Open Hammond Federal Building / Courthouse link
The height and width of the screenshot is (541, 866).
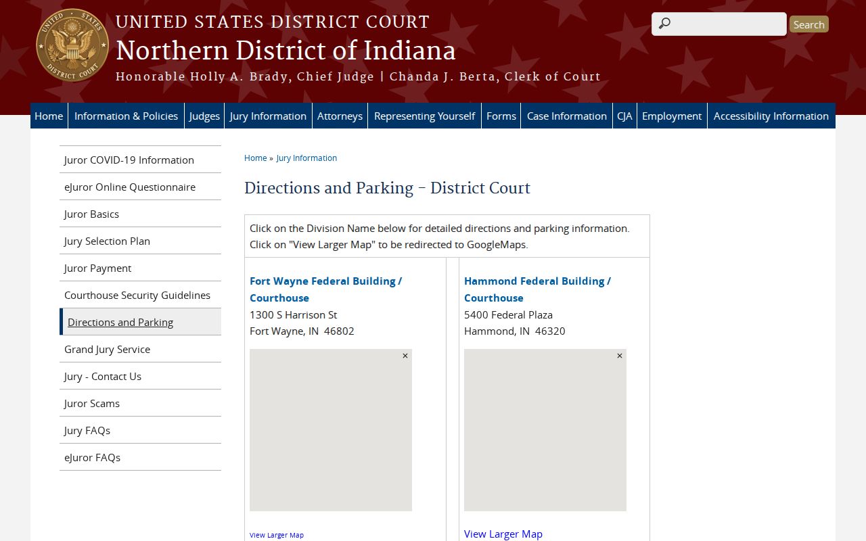[x=537, y=289]
